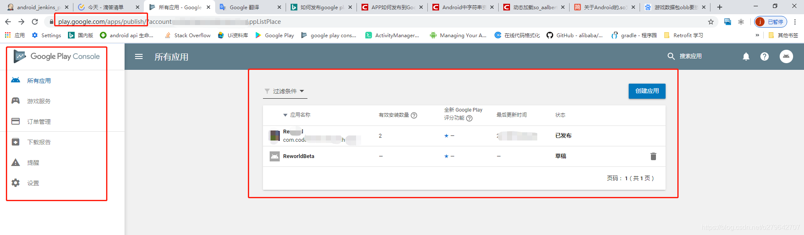The image size is (804, 235).
Task: Click the 已暂停 profile button
Action: tap(770, 22)
